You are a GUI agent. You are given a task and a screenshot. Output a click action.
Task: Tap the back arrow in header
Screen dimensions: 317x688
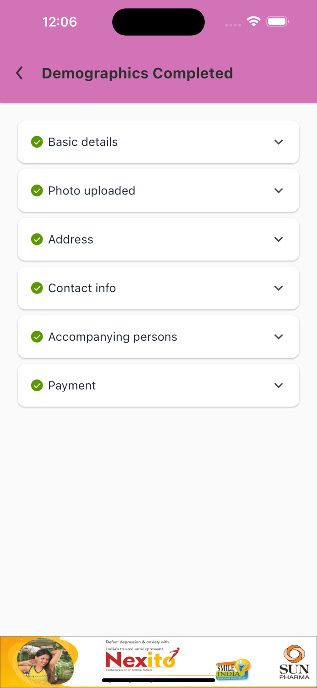tap(19, 73)
